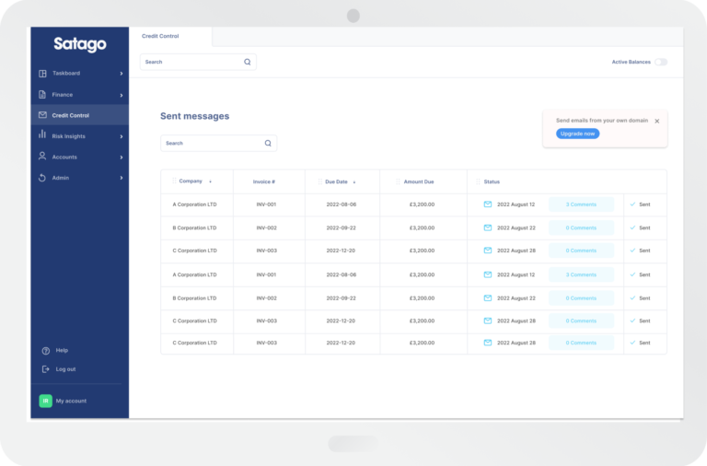Dismiss the own domain email banner
Image resolution: width=707 pixels, height=466 pixels.
[x=656, y=121]
